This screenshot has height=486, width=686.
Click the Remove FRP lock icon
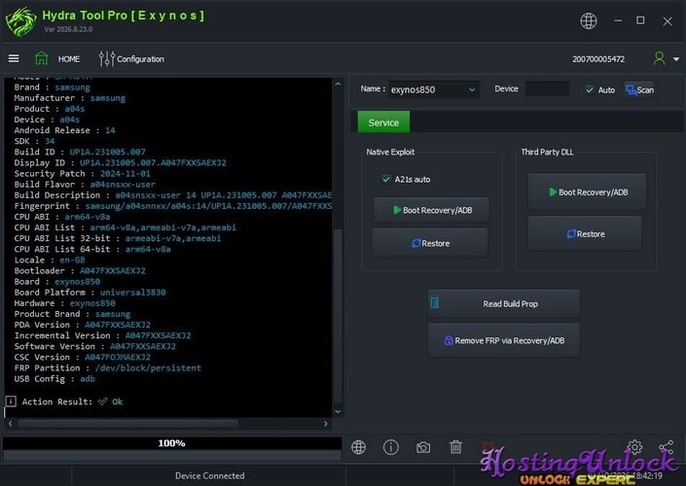pos(448,340)
